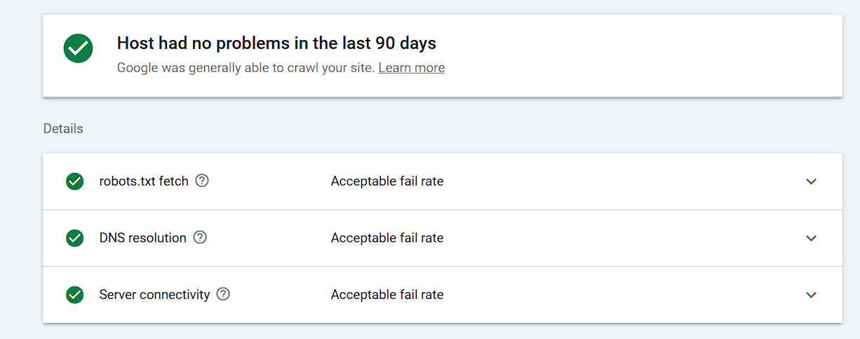This screenshot has height=339, width=860.
Task: Click the large green checkmark host status icon
Action: [x=79, y=48]
